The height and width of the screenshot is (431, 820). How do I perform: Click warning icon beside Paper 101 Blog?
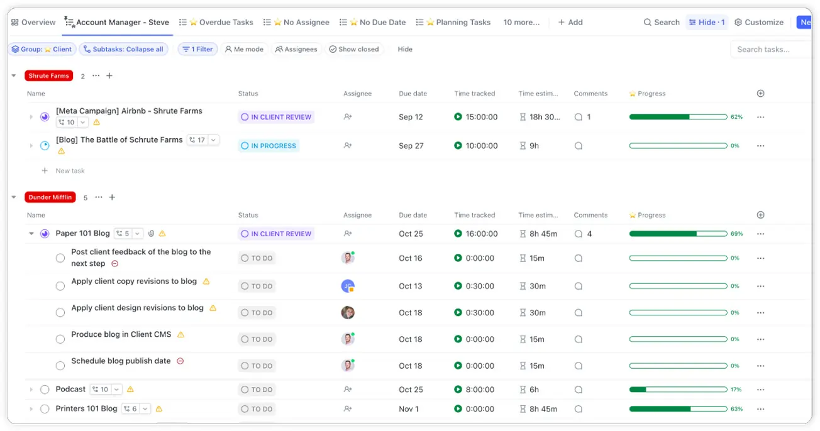162,234
